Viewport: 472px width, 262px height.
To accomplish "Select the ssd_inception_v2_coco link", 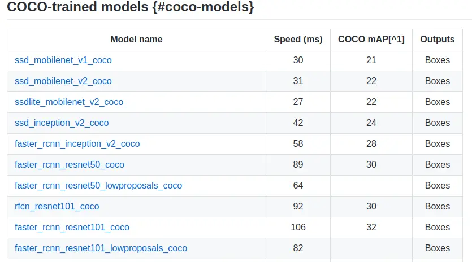I will pos(62,123).
